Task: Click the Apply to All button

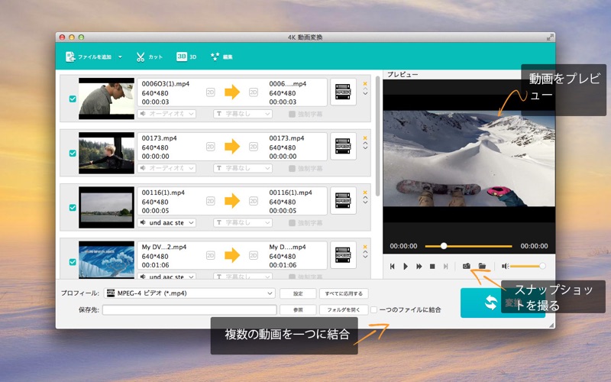Action: [x=344, y=293]
